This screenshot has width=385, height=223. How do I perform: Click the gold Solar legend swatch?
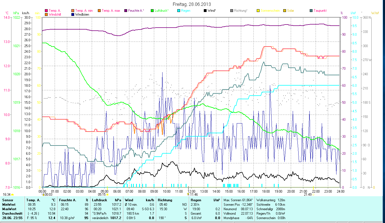point(284,11)
